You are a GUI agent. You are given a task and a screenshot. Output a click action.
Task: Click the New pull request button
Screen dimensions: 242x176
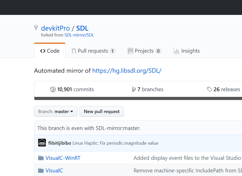coord(102,112)
